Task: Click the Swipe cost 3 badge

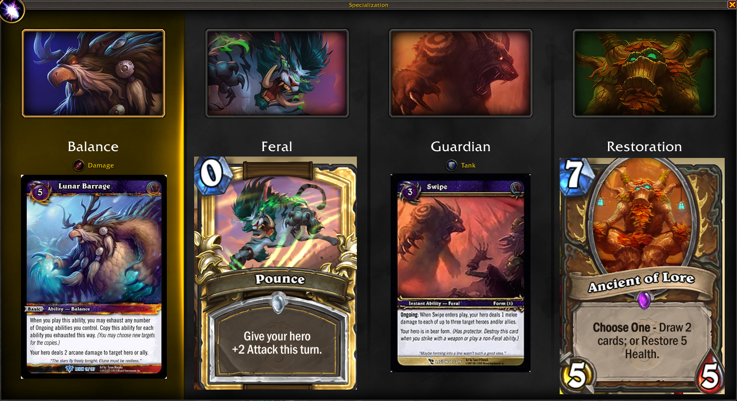Action: point(410,192)
